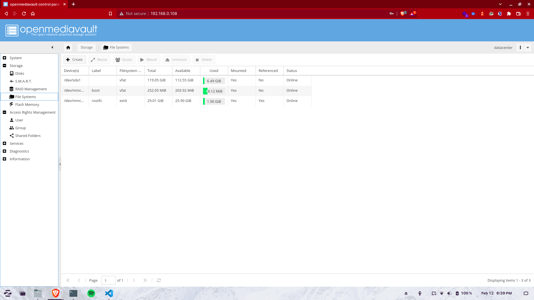Click the Quota button

[124, 60]
